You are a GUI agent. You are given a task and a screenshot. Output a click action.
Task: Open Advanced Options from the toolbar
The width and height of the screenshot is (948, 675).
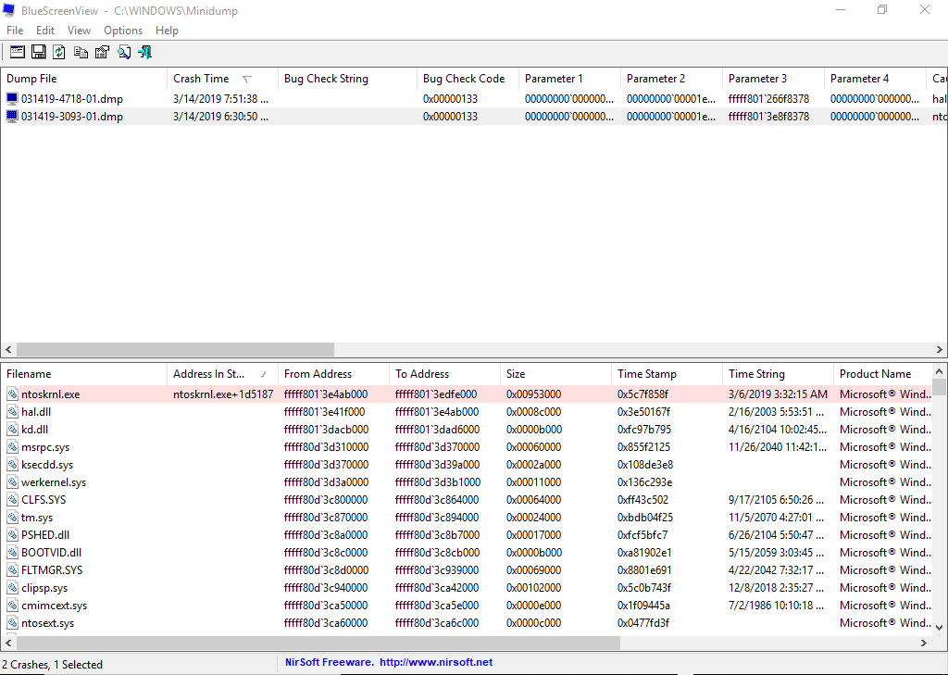pyautogui.click(x=18, y=52)
